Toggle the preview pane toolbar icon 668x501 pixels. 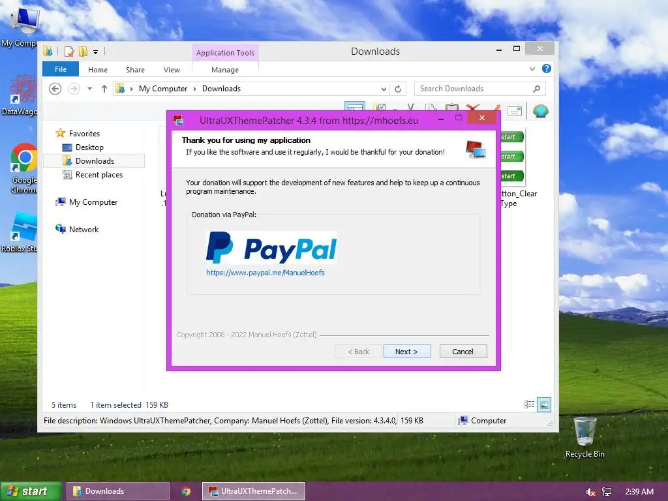point(354,107)
